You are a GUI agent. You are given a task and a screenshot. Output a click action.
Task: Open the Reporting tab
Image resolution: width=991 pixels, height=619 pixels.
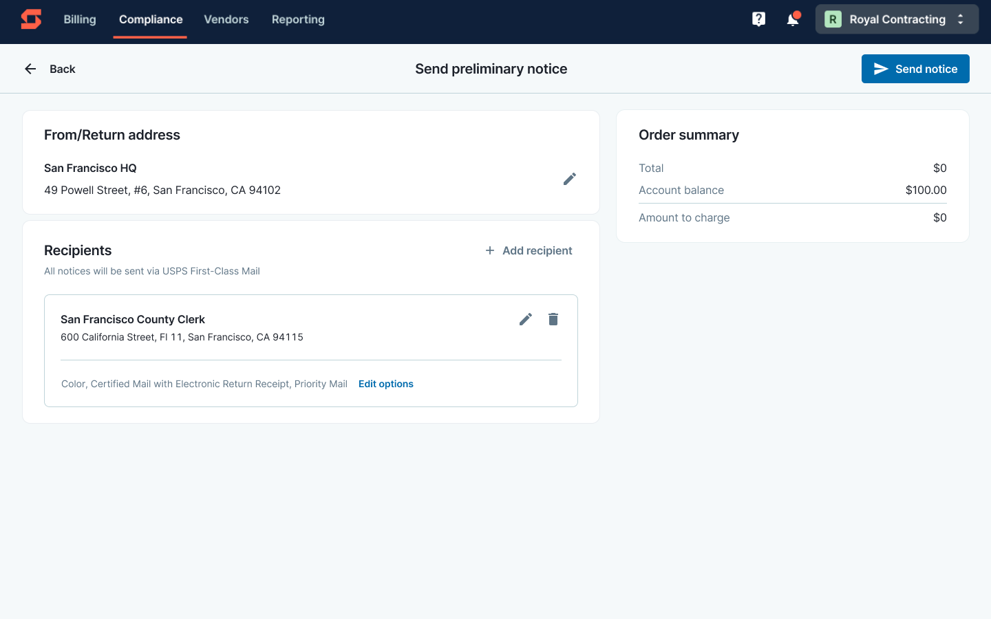click(x=298, y=19)
